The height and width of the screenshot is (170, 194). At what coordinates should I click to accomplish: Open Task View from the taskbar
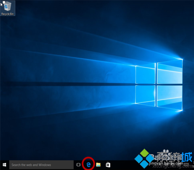pyautogui.click(x=78, y=165)
